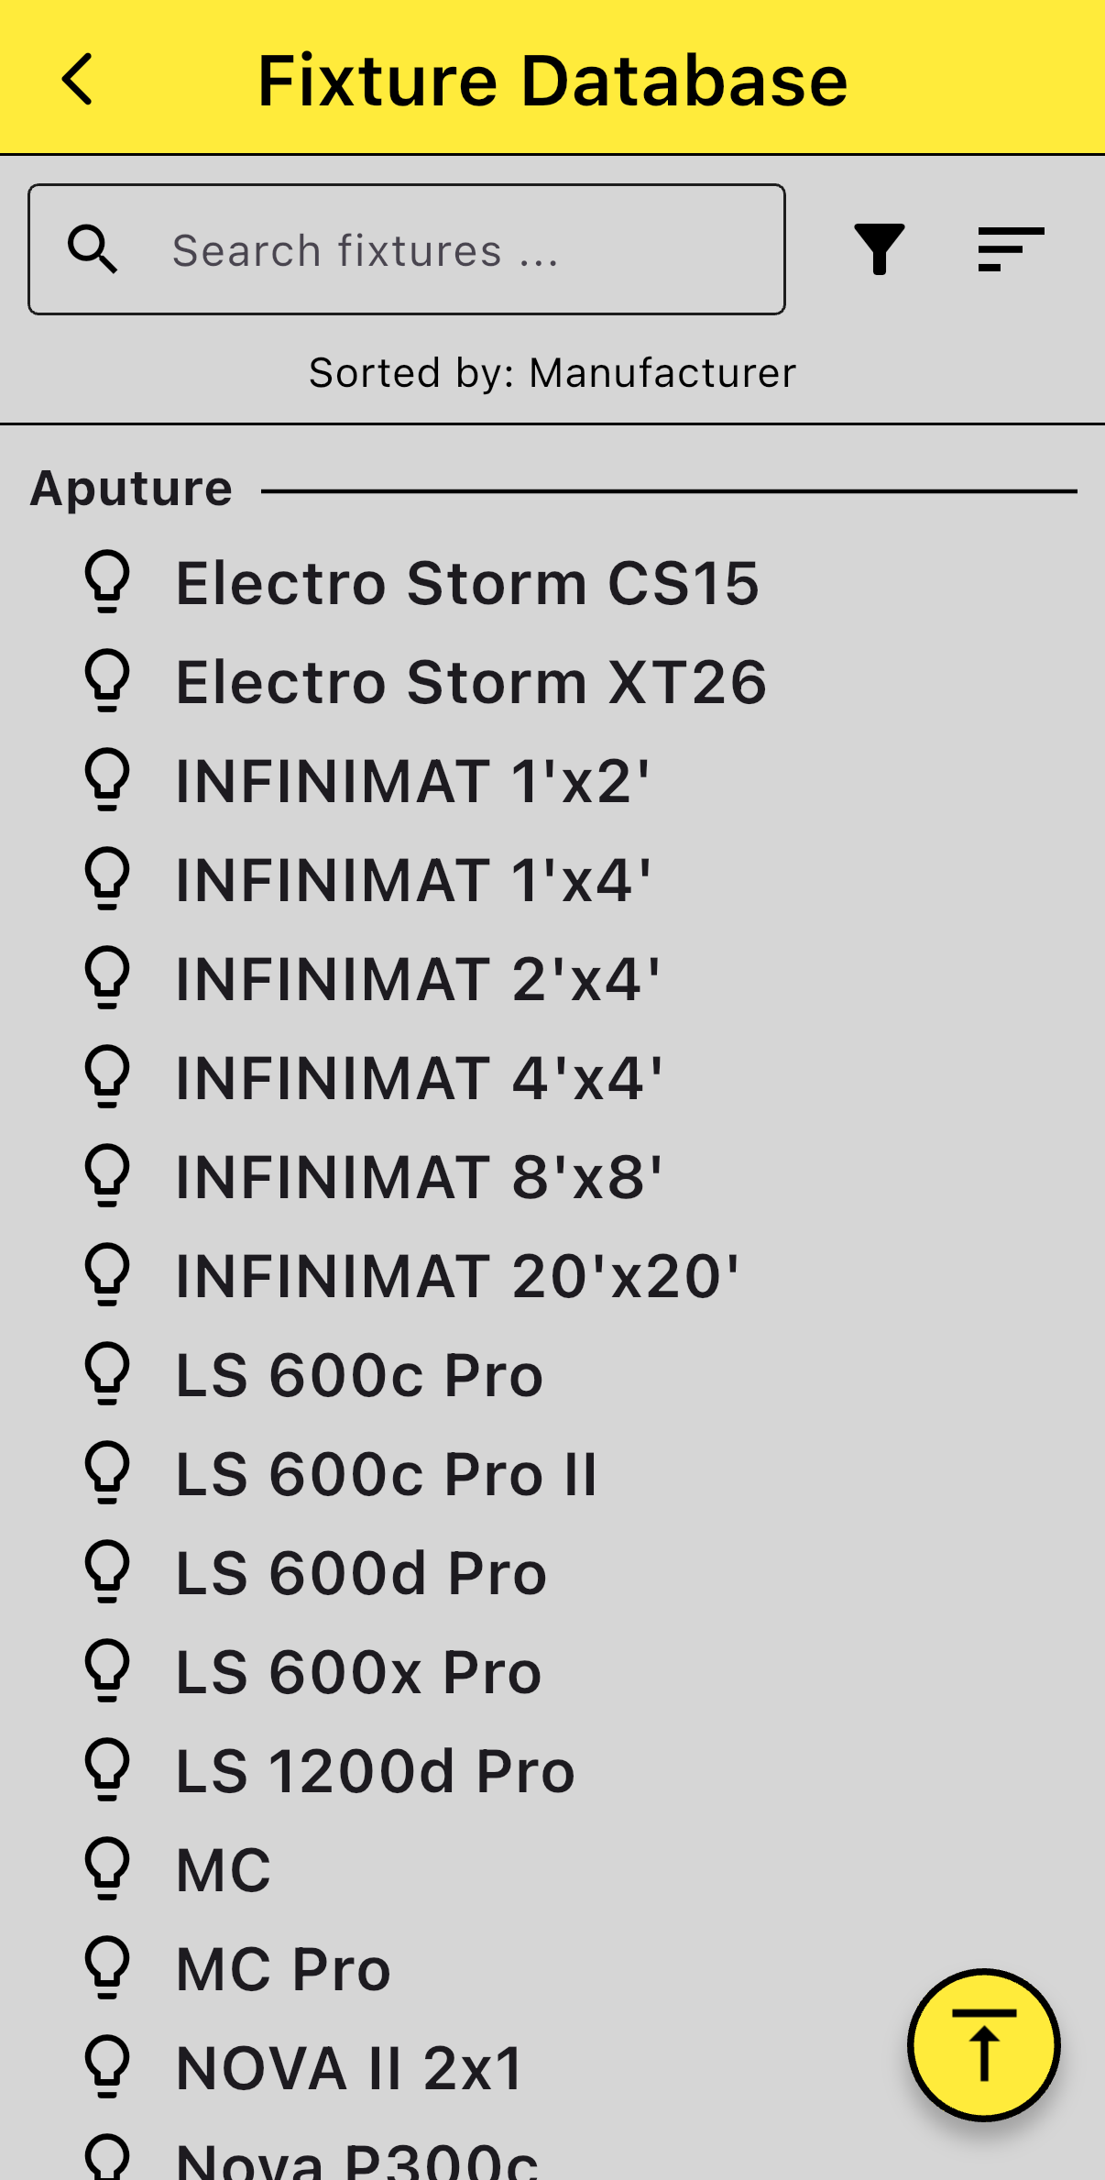Open the filter funnel icon
The width and height of the screenshot is (1105, 2180).
tap(880, 249)
